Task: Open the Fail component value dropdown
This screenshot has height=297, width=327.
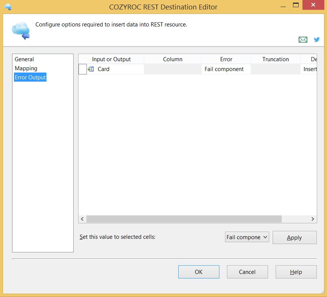Action: click(x=247, y=237)
